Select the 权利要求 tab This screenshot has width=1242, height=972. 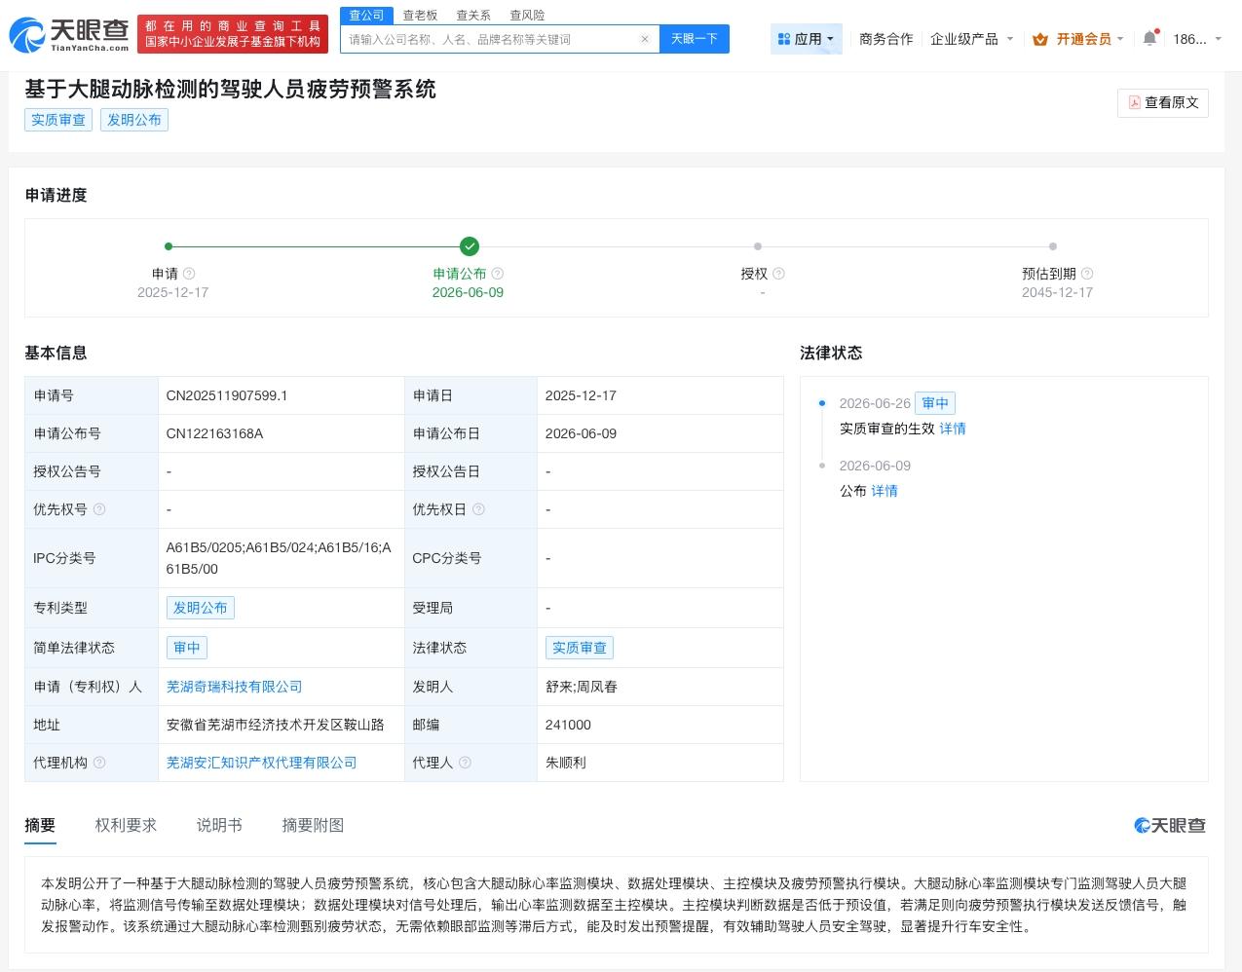coord(126,825)
